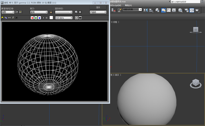
Task: Open the Material Editor from toolbar
Action: point(180,10)
